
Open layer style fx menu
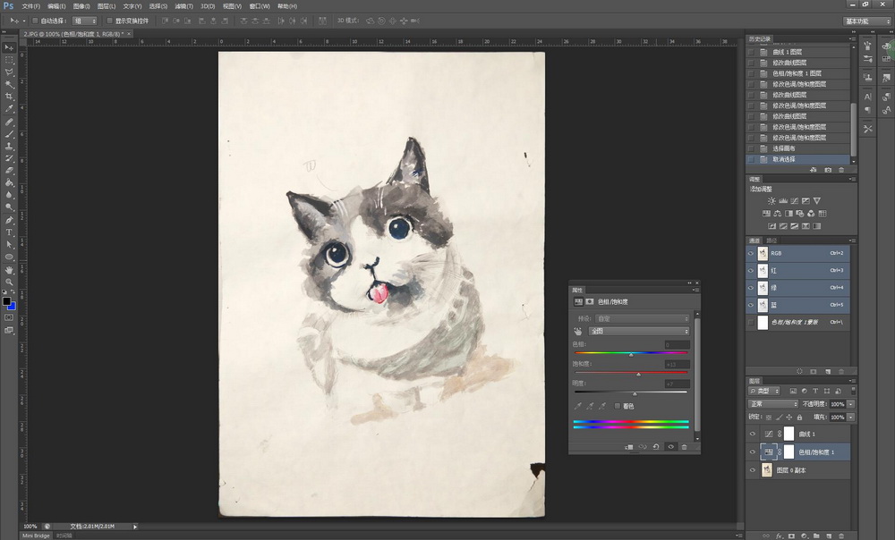(780, 536)
